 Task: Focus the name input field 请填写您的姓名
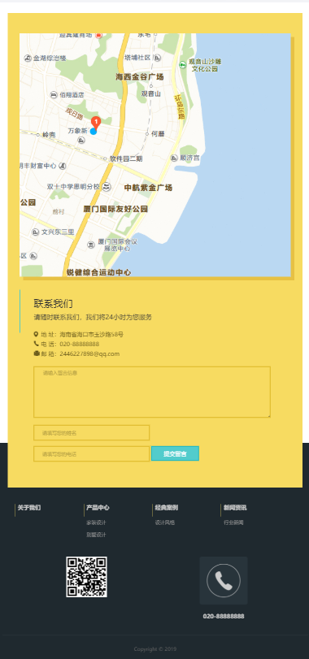click(92, 433)
